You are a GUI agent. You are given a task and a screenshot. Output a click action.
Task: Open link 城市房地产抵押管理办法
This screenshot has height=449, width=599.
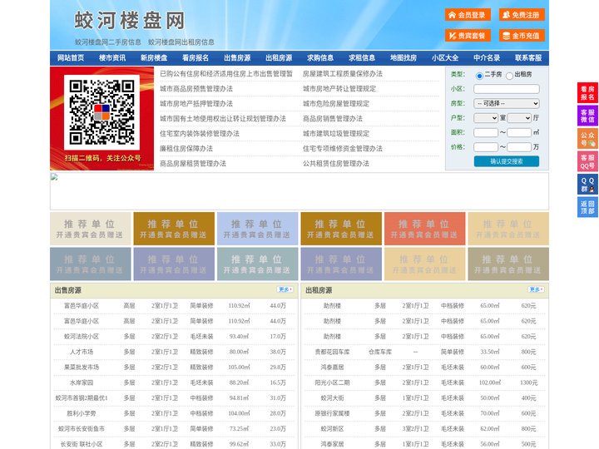196,103
